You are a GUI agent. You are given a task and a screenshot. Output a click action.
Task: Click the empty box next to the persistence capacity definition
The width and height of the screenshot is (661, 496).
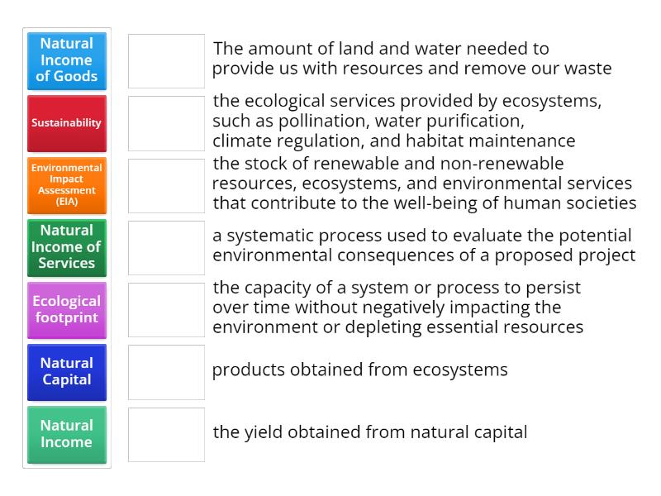pyautogui.click(x=165, y=310)
